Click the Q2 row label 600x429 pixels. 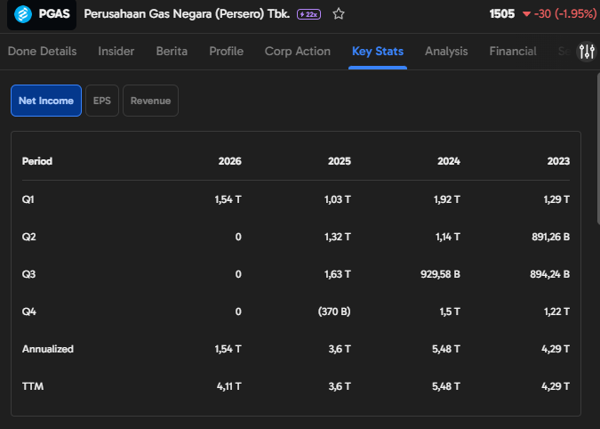28,237
